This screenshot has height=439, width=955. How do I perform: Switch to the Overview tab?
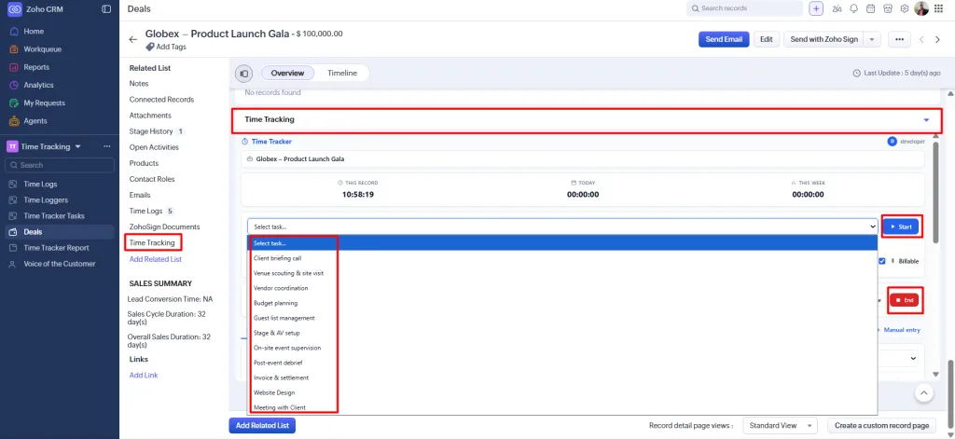(287, 73)
